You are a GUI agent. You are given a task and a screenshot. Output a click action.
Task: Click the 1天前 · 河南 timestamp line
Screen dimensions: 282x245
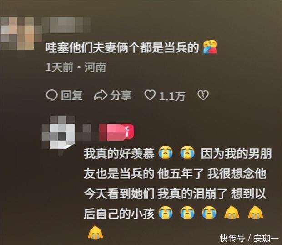click(76, 68)
